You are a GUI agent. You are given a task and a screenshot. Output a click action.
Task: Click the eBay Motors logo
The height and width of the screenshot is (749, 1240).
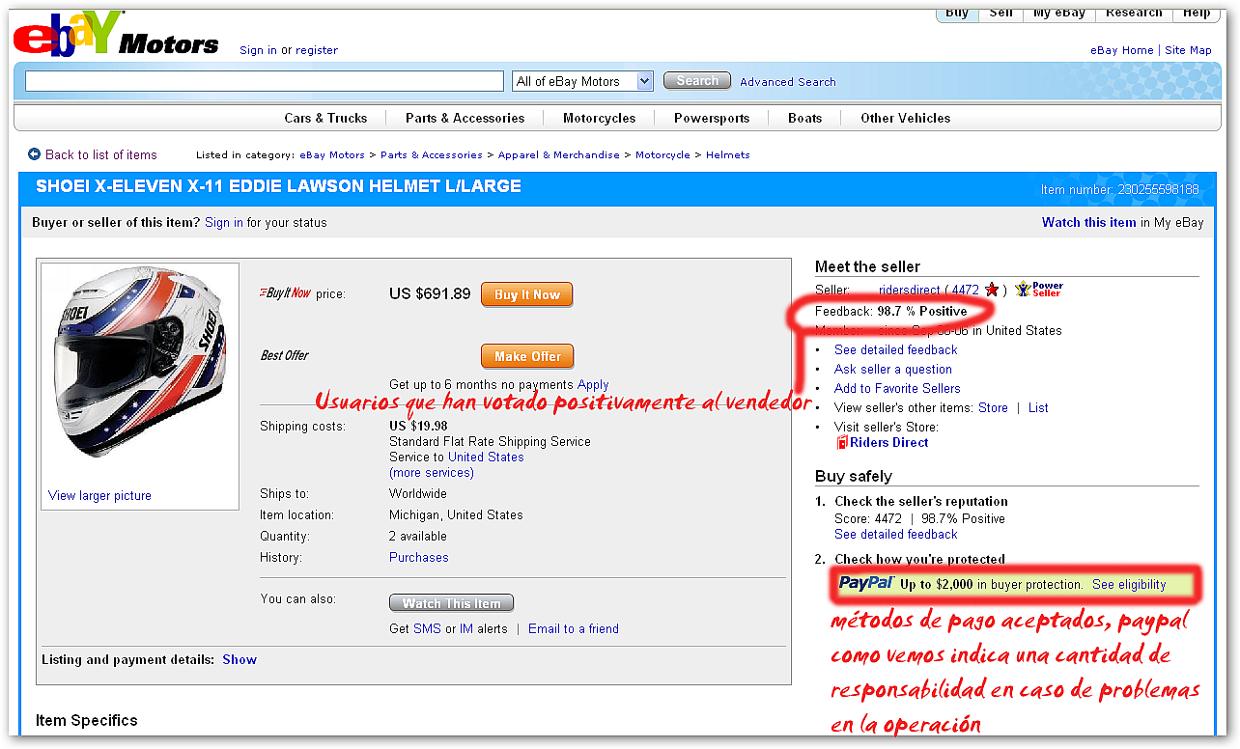click(x=116, y=35)
